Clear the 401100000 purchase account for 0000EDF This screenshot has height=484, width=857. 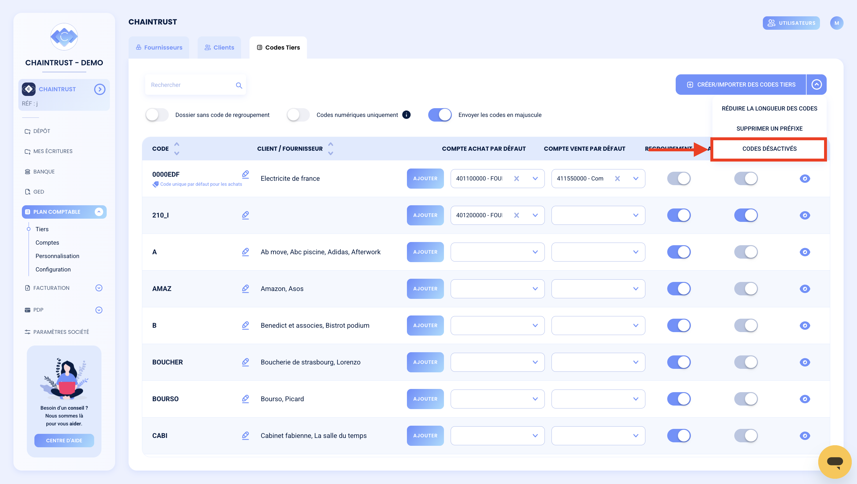click(x=516, y=178)
